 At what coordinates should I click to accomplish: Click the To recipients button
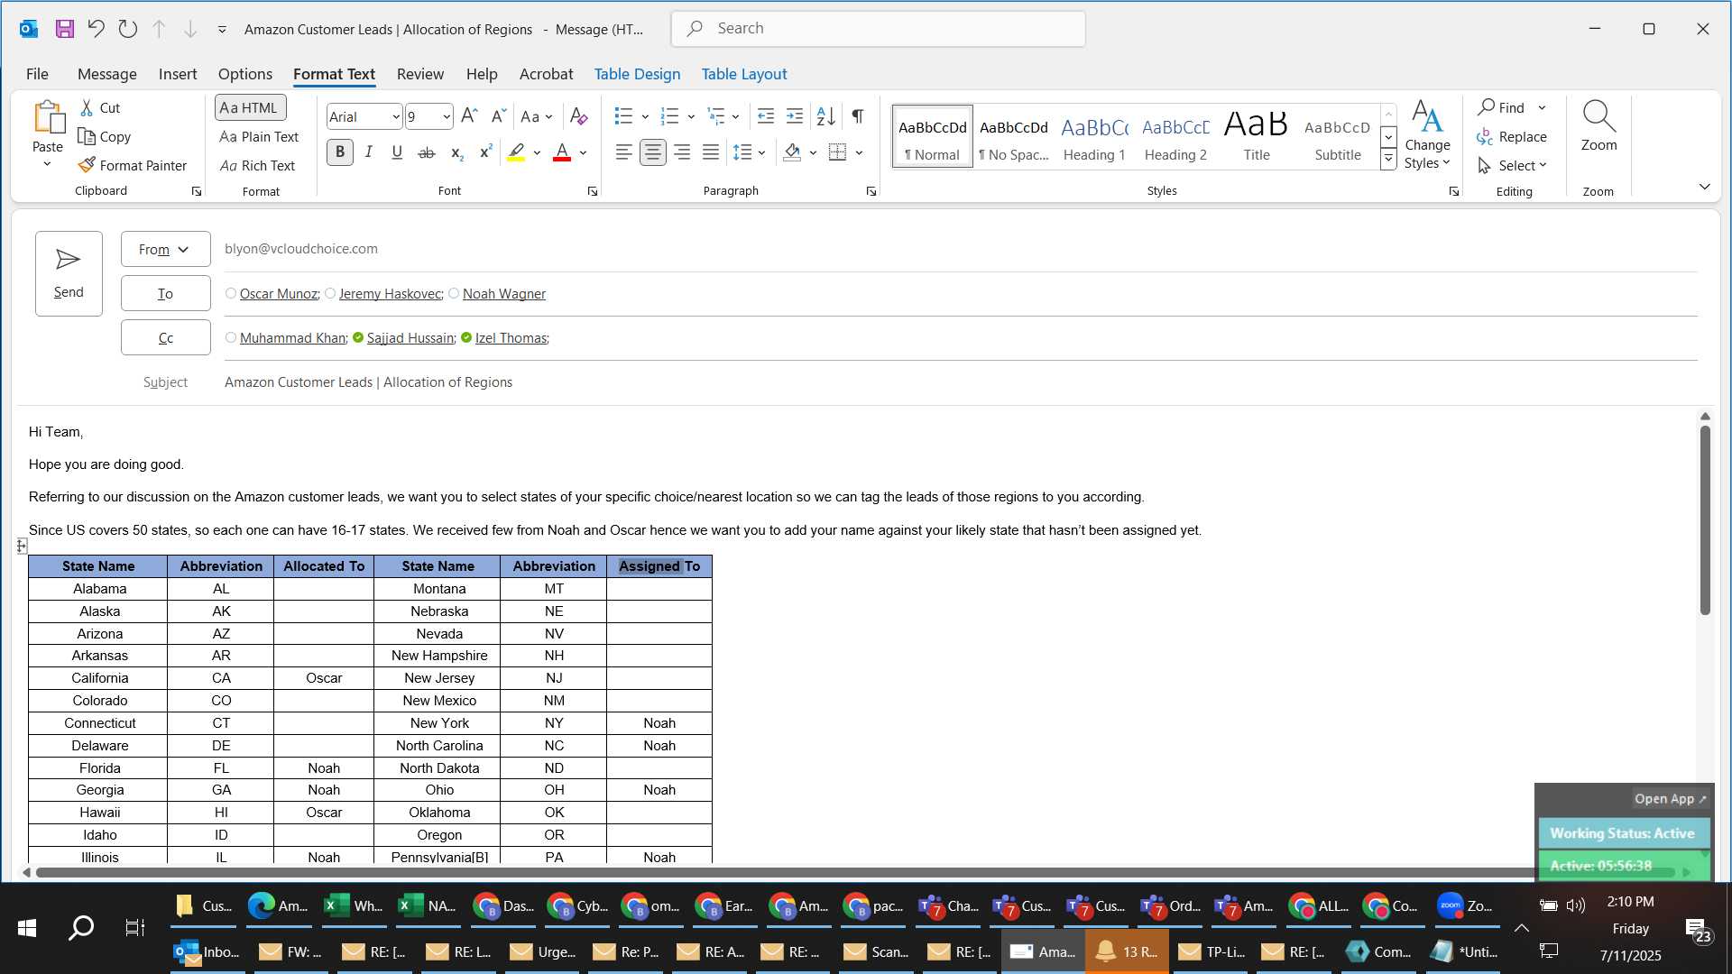165,293
